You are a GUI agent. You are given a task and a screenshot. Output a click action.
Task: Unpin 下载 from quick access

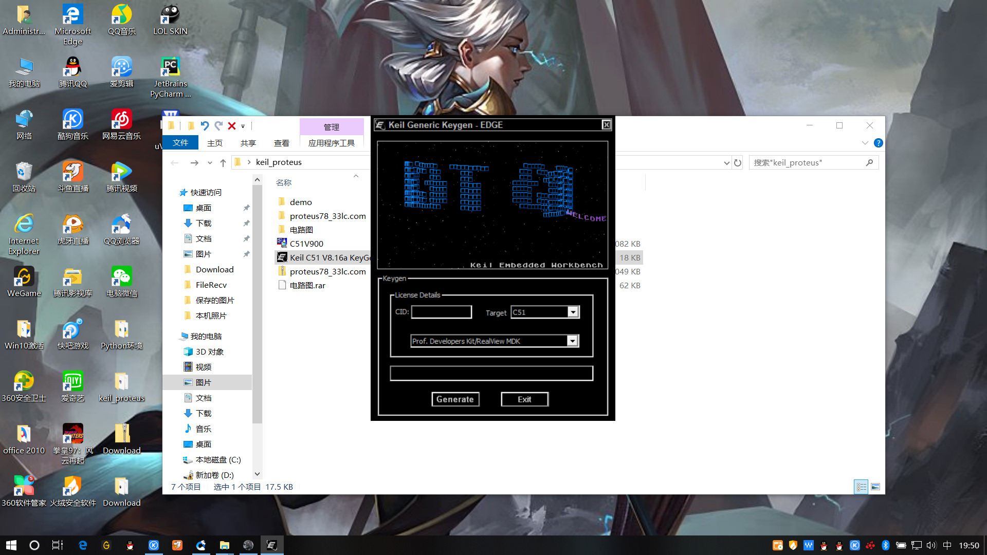(x=246, y=224)
